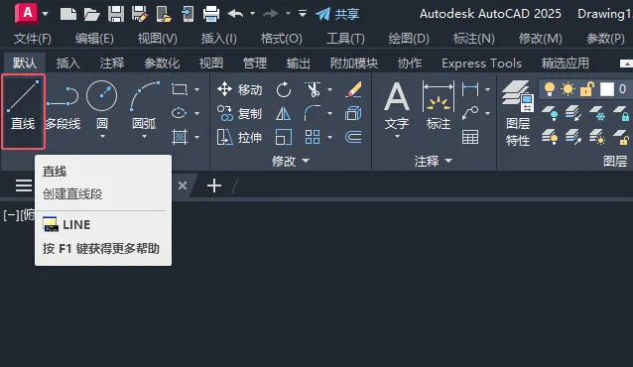Select the Polyline (多段线) tool
The image size is (633, 367).
click(63, 106)
